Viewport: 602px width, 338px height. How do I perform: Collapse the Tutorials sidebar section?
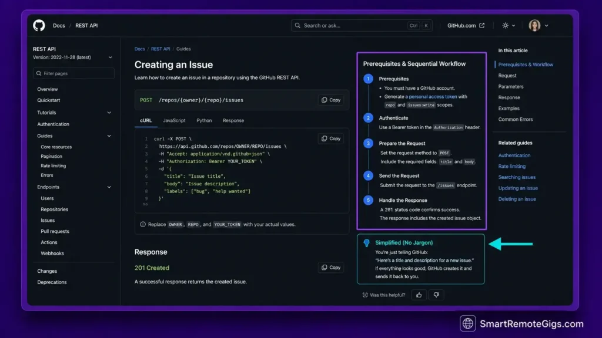109,113
